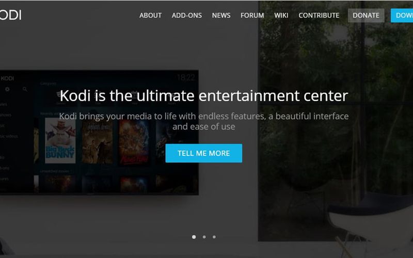Click the TELL ME MORE button
Screen dimensions: 413x258
click(x=203, y=153)
